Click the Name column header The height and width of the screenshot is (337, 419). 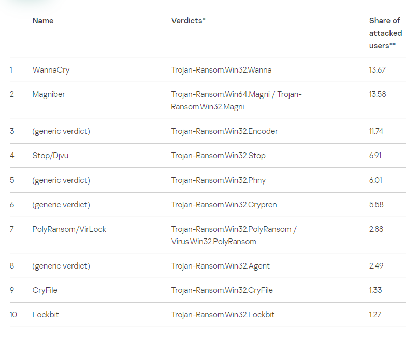[x=43, y=21]
